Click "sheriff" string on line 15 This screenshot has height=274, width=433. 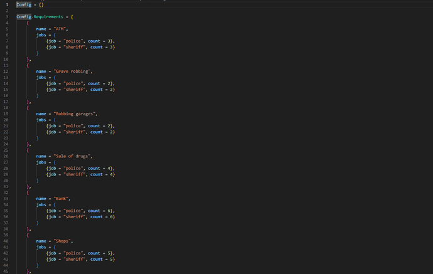pos(75,90)
